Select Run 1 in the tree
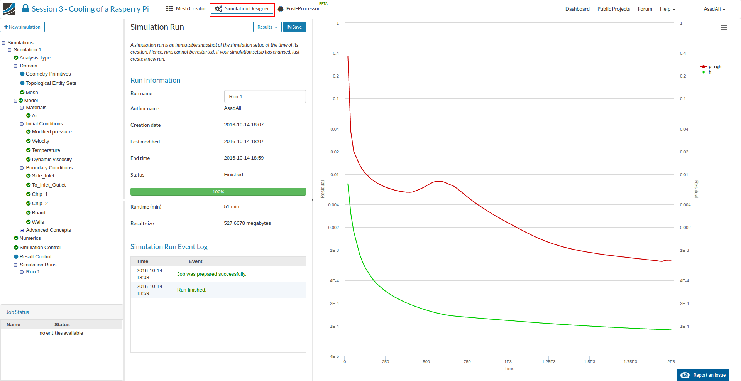This screenshot has width=741, height=381. (33, 272)
